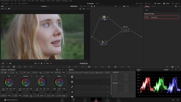Open the Color Wheels palette icon
The image size is (181, 102).
coord(14,67)
